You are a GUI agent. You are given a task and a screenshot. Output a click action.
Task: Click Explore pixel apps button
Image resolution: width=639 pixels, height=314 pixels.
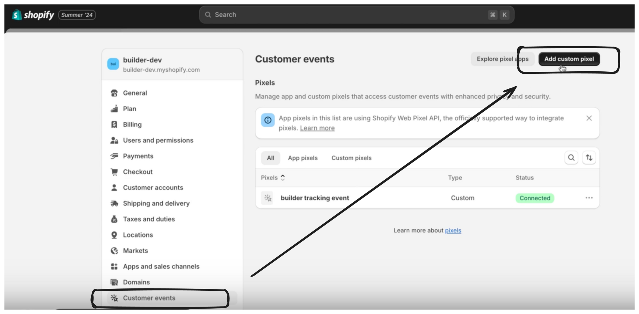(x=503, y=59)
